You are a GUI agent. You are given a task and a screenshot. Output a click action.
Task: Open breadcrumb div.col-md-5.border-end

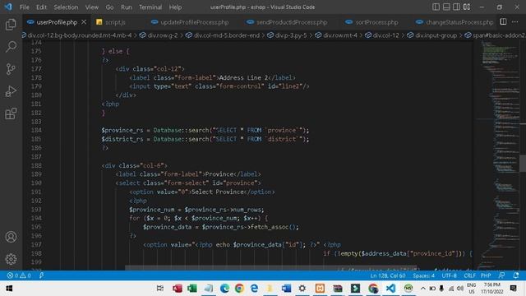(223, 35)
